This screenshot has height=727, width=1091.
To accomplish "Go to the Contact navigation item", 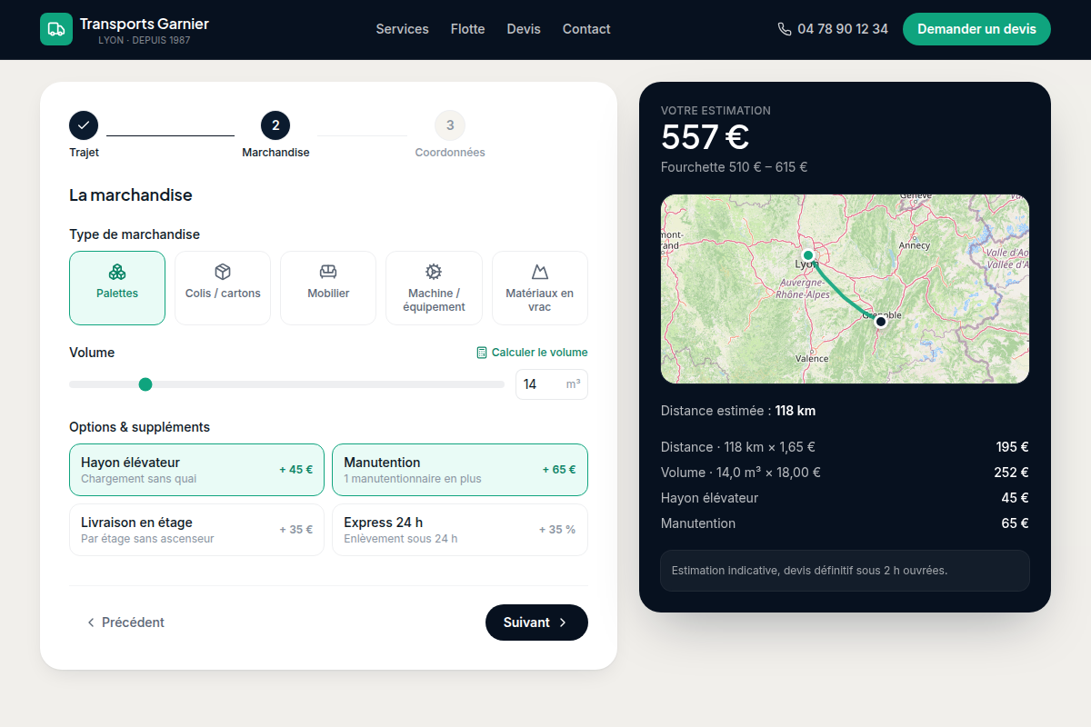I will (x=586, y=29).
